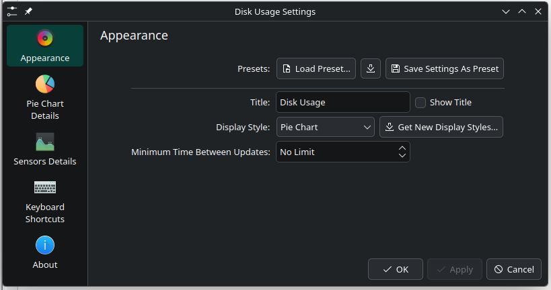Click the download presets icon button
551x290 pixels.
coord(371,68)
